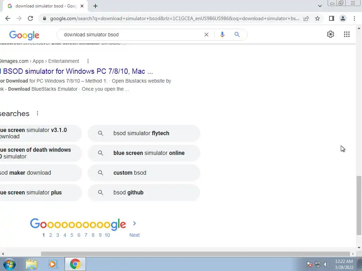The height and width of the screenshot is (271, 362).
Task: Go to results page 4
Action: point(65,235)
